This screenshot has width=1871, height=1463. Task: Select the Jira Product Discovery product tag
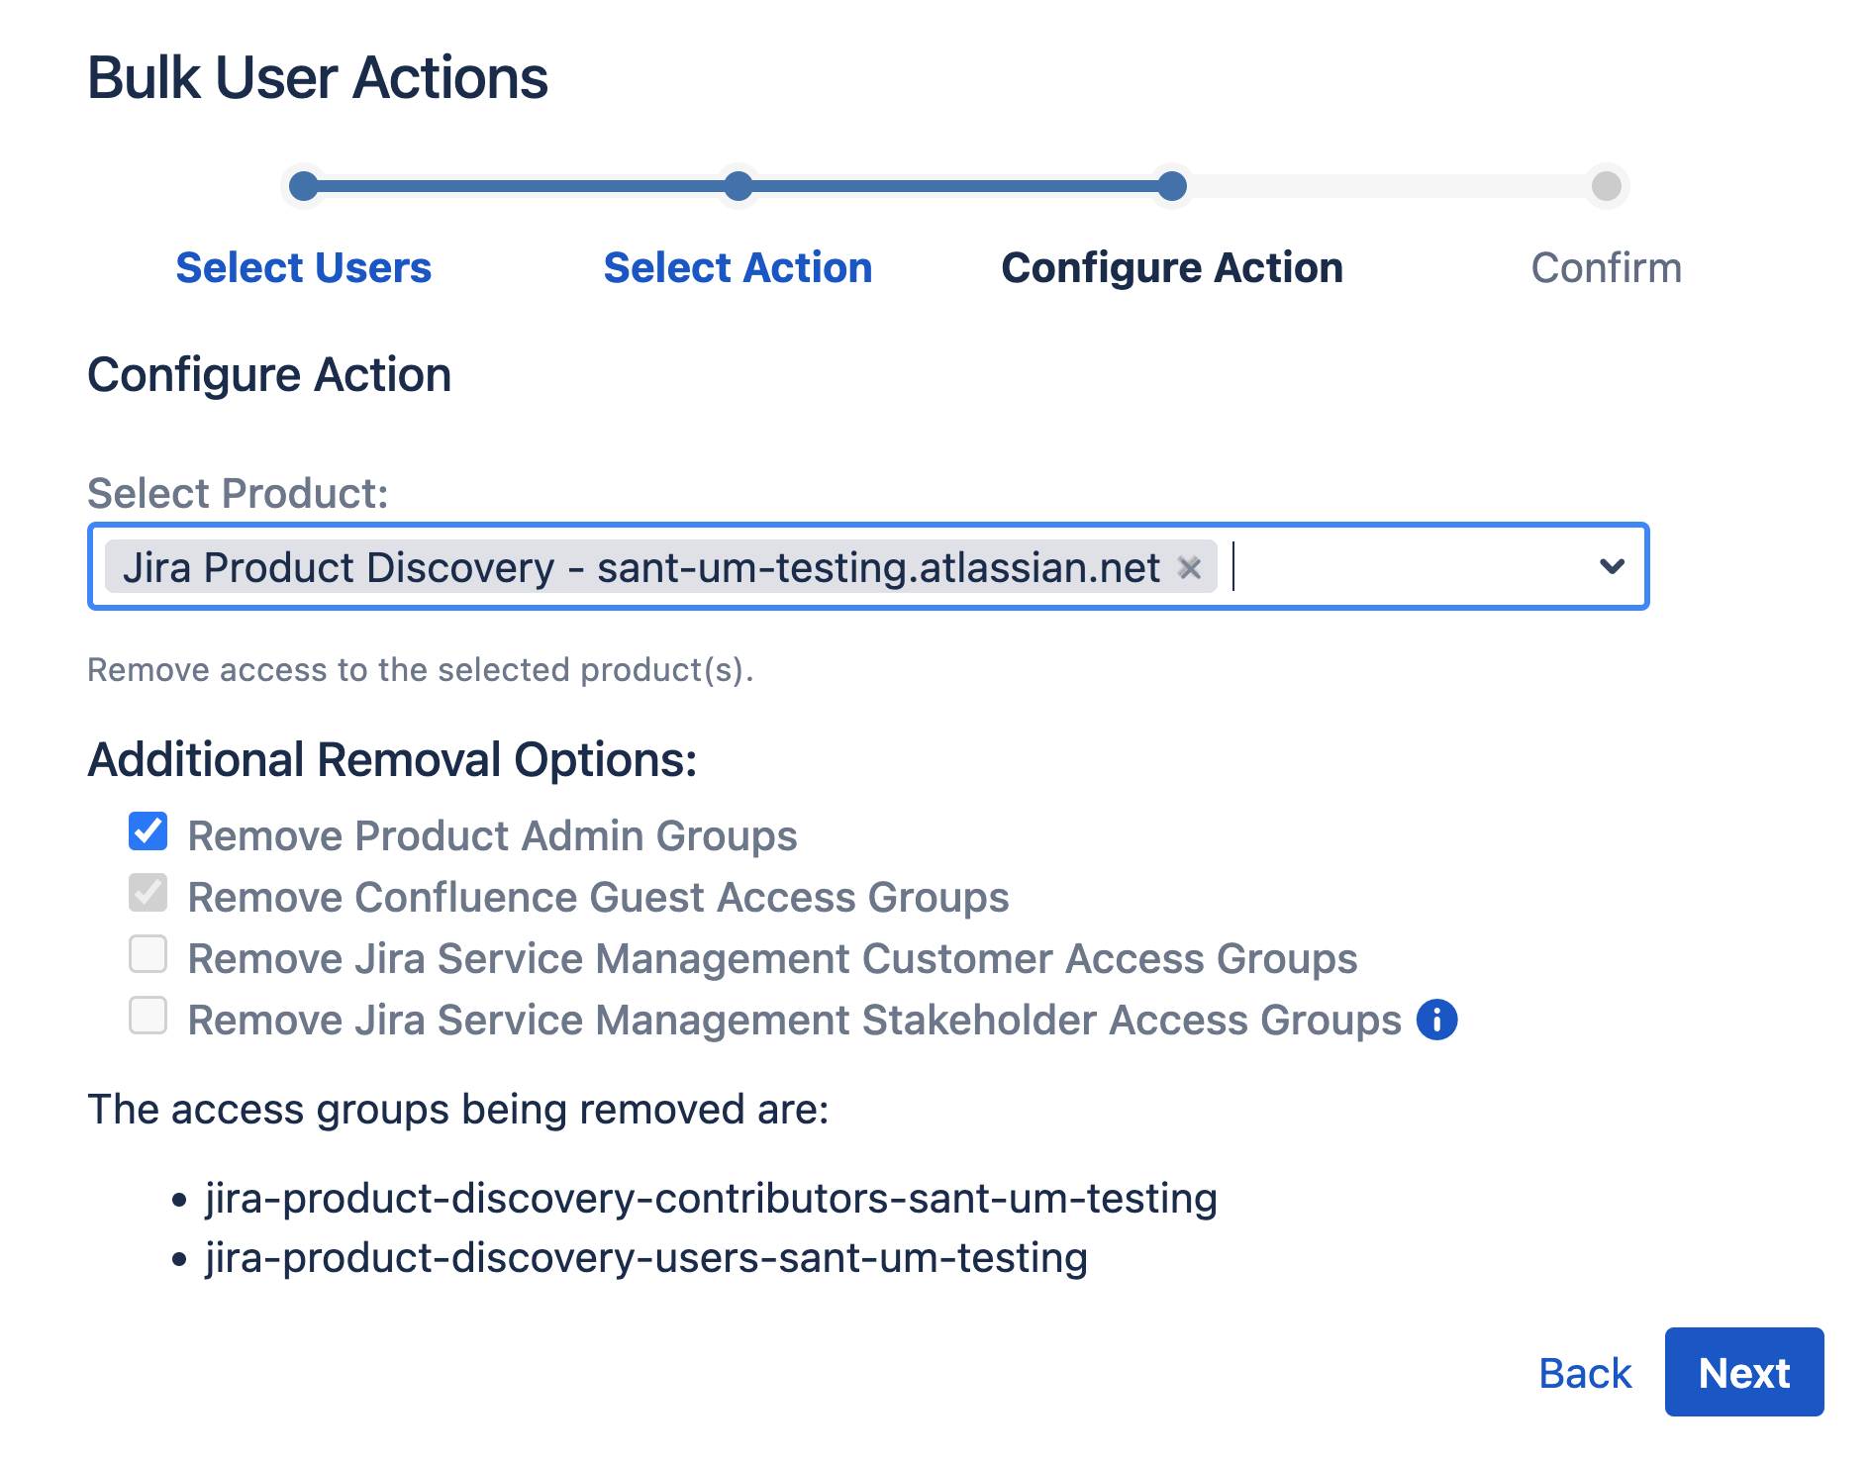click(641, 567)
